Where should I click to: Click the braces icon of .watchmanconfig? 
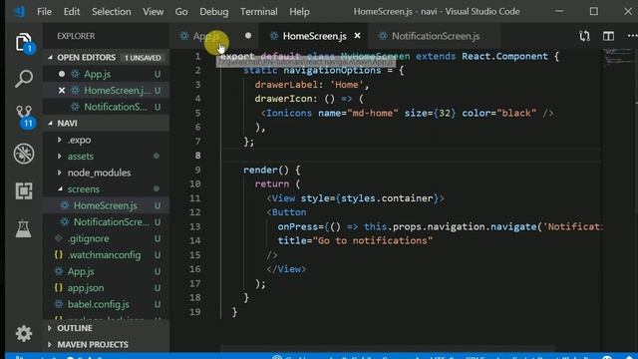59,255
